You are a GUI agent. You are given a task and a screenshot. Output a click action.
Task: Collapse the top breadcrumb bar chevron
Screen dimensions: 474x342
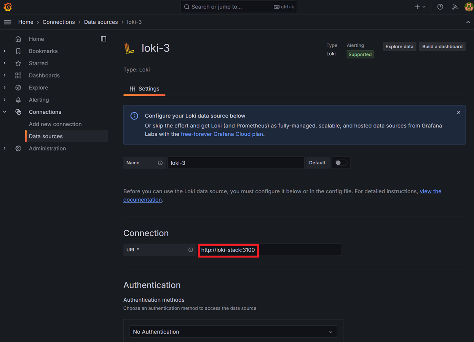[x=468, y=22]
